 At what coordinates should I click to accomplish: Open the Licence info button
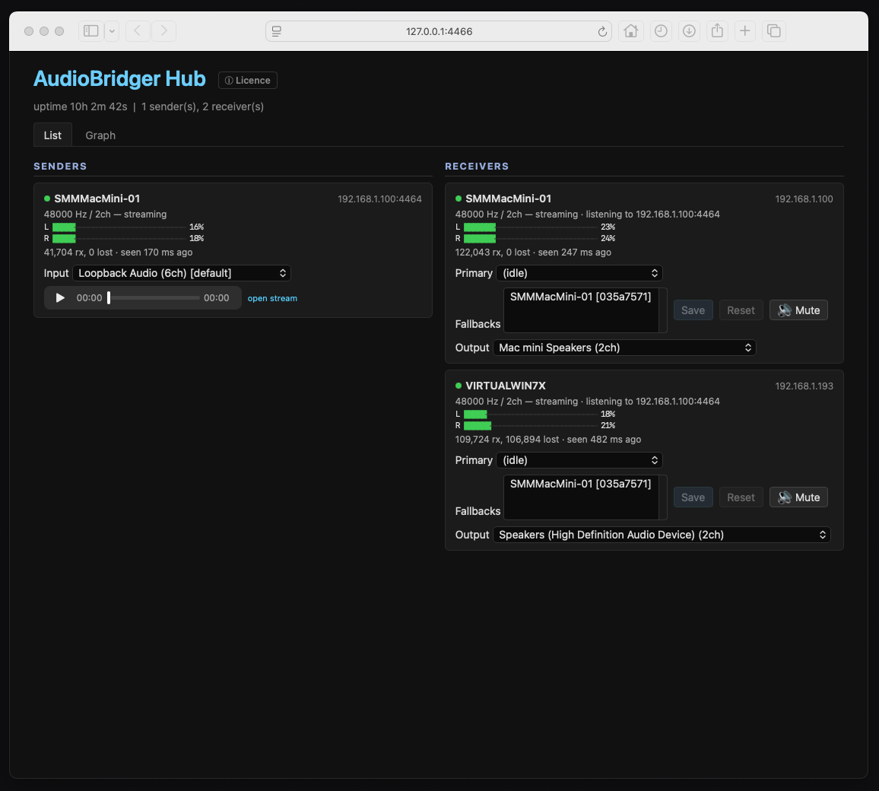[x=248, y=80]
